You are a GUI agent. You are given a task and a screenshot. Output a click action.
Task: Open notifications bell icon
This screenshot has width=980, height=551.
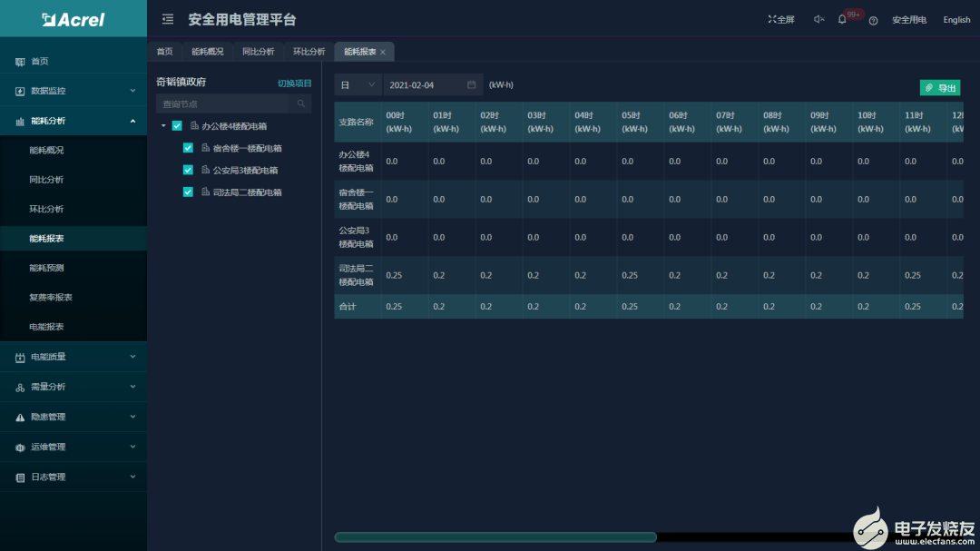tap(842, 19)
